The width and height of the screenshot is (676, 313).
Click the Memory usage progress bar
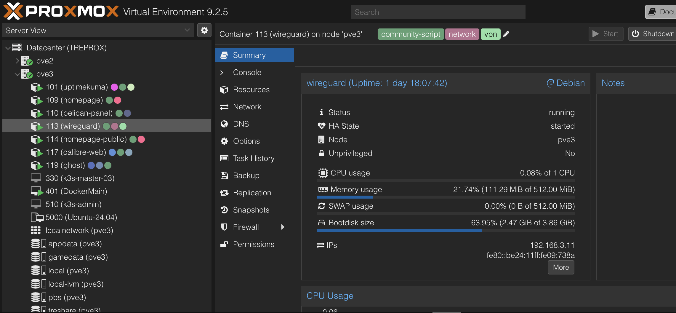[446, 197]
